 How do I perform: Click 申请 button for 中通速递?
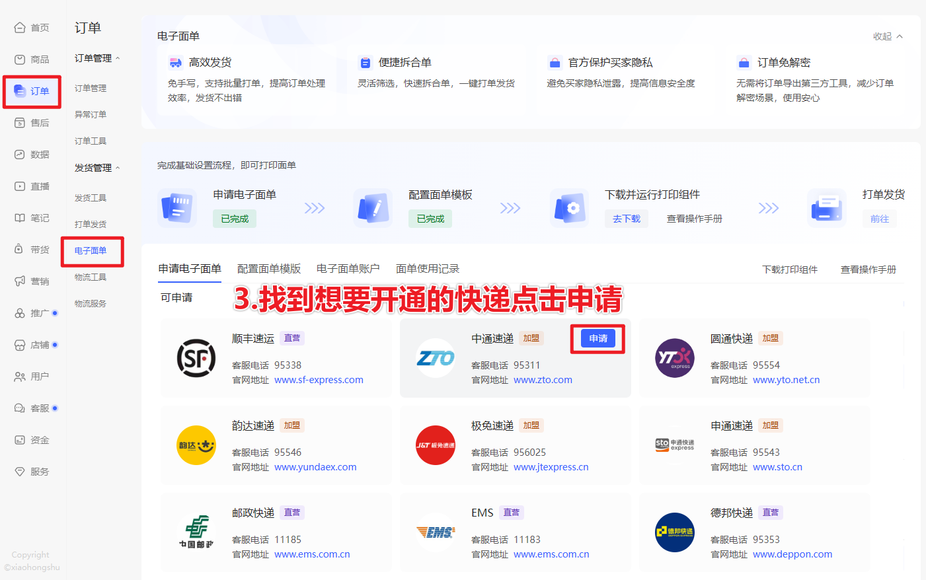(x=598, y=338)
